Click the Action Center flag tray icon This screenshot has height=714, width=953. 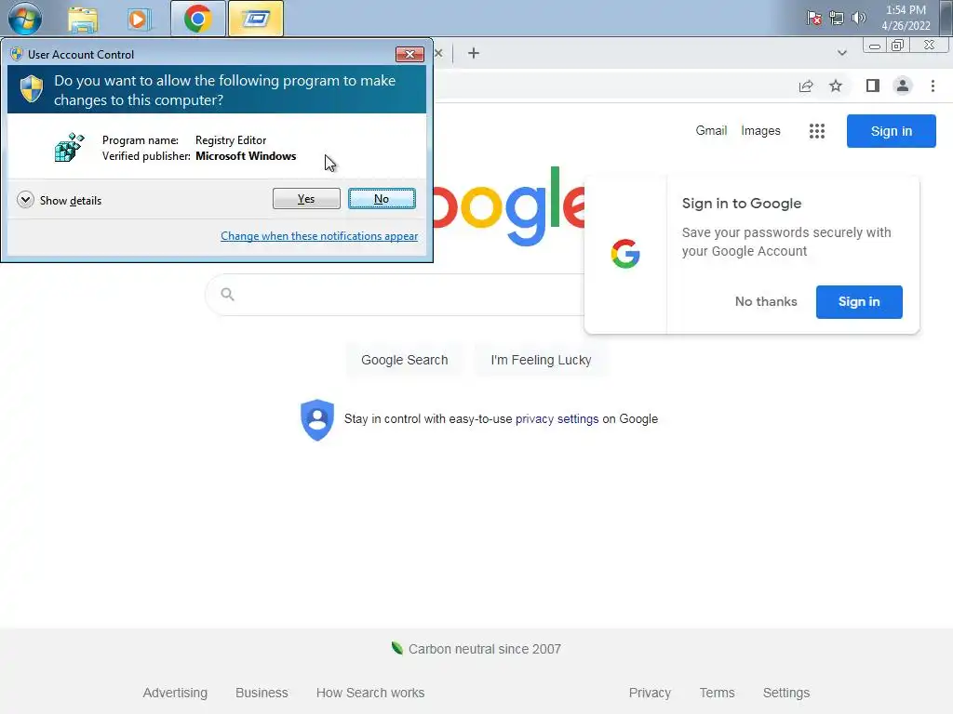(813, 18)
